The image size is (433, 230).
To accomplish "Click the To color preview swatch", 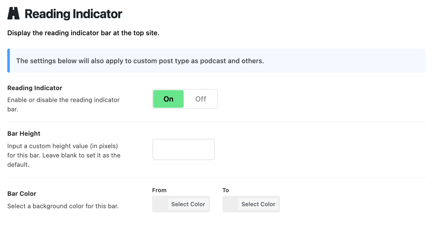I will pos(231,204).
